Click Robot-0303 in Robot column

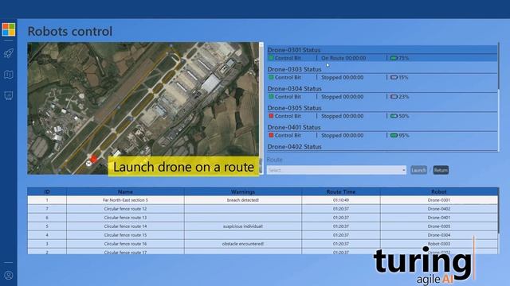click(439, 244)
